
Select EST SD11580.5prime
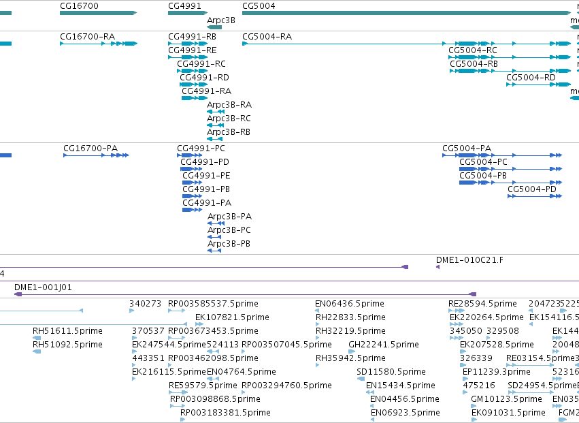[x=391, y=372]
